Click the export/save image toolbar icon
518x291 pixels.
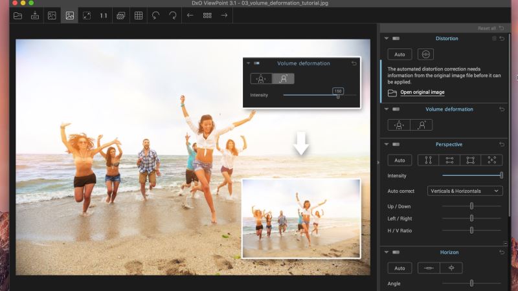(35, 16)
